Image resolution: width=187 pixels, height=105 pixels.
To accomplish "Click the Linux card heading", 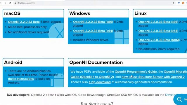I will [x=141, y=13].
